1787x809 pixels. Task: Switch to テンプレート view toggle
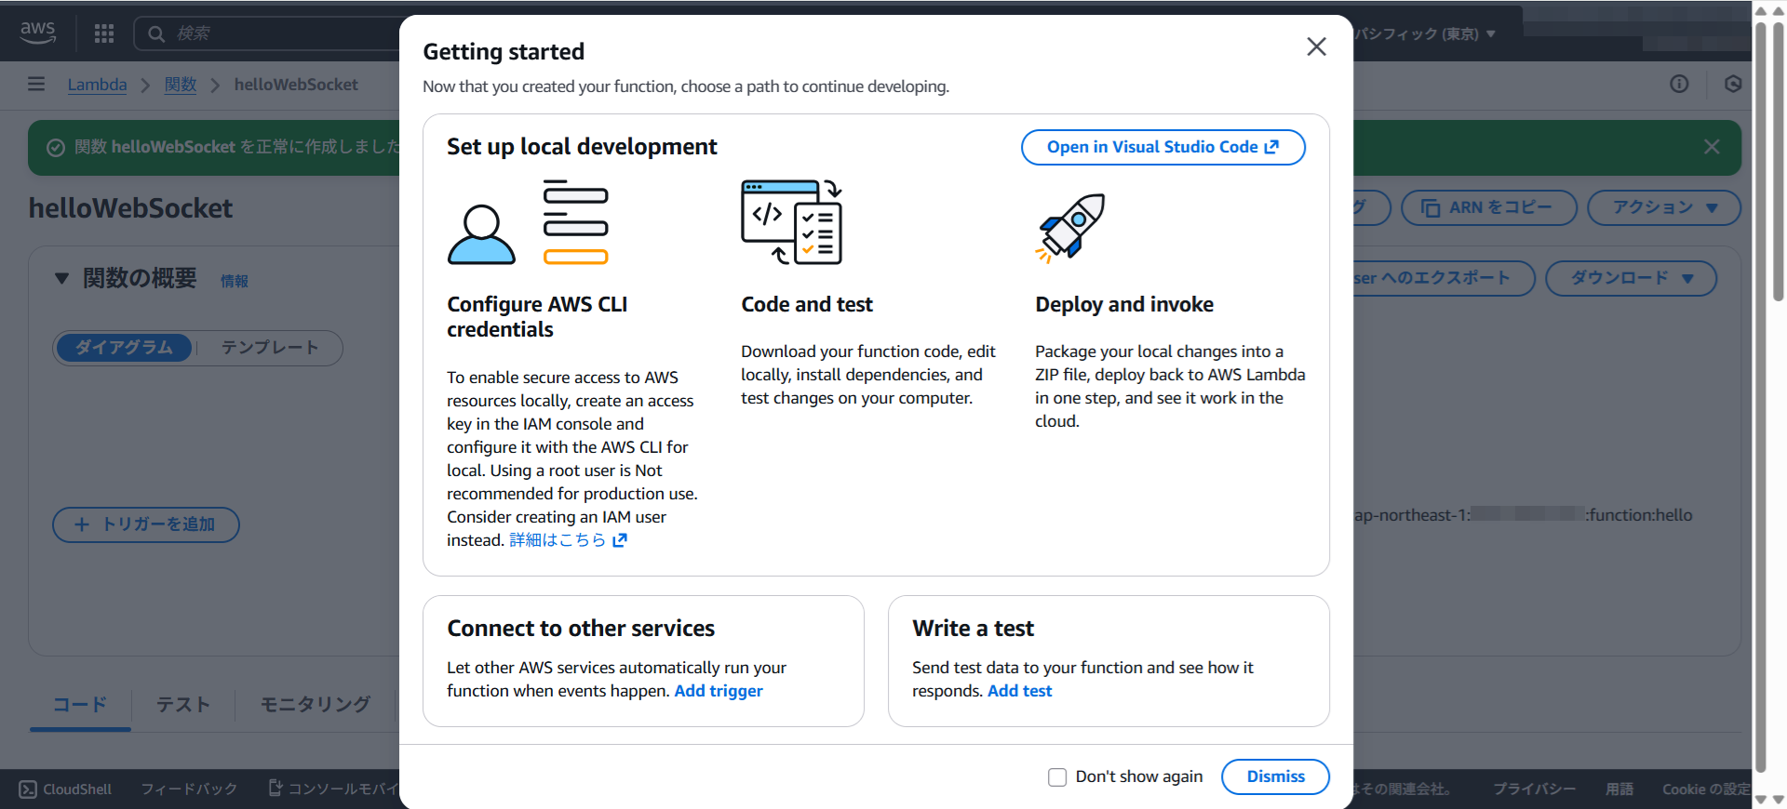tap(270, 348)
